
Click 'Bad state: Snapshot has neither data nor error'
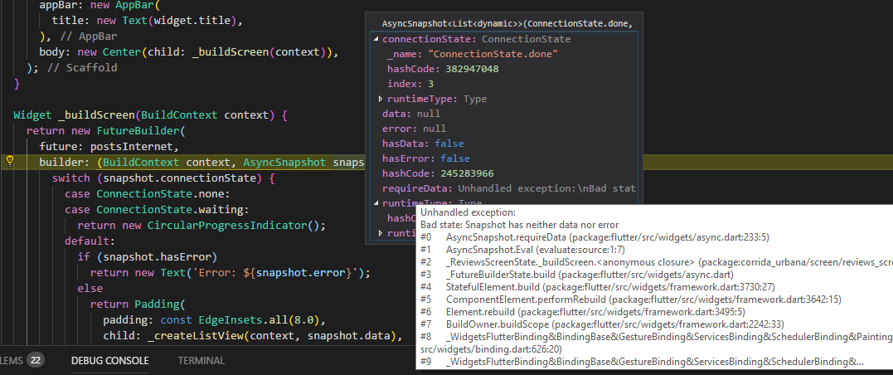point(519,225)
